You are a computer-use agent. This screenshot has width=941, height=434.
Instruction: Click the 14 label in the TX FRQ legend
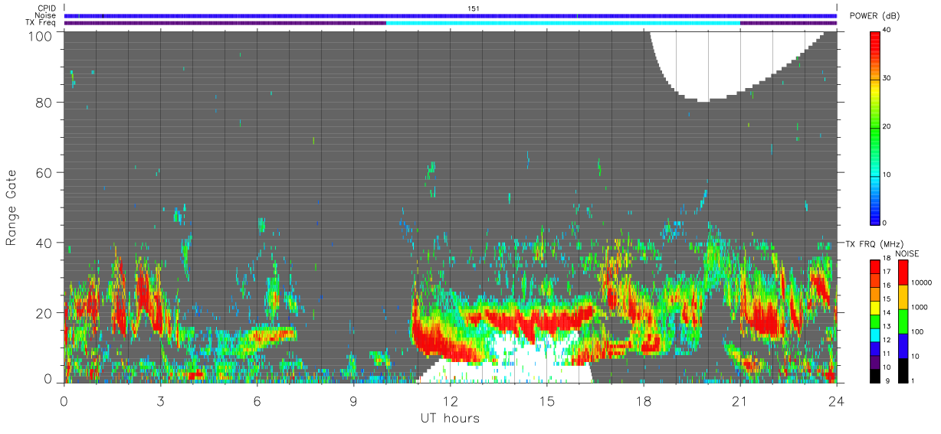(x=887, y=312)
